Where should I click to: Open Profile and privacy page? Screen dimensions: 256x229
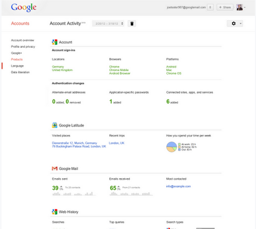[x=23, y=47]
